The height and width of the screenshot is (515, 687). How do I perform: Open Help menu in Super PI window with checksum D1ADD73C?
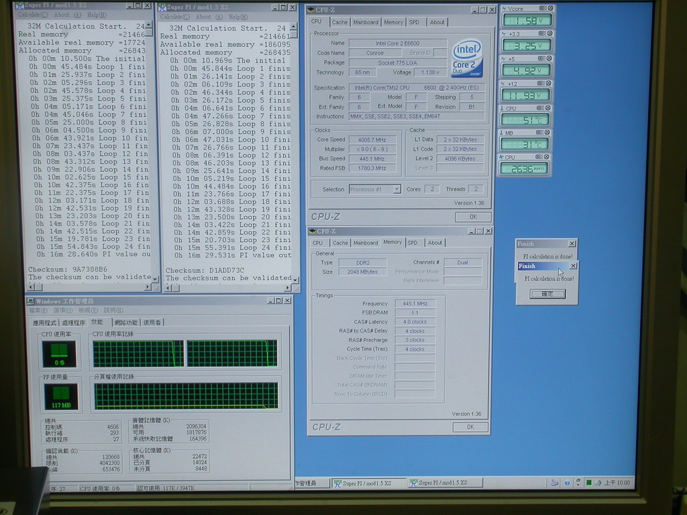[238, 17]
